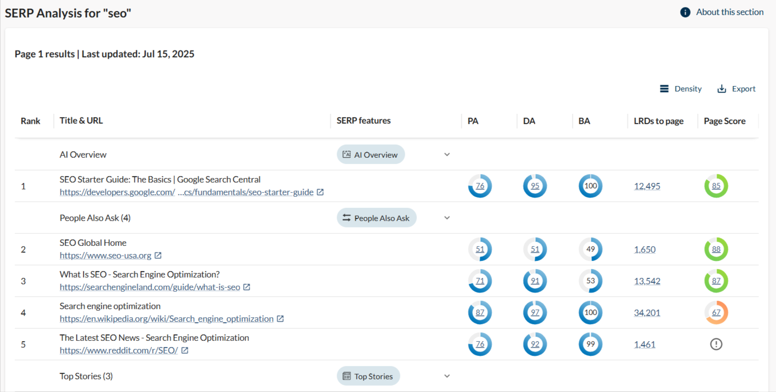Click the BA score 99 ring
The width and height of the screenshot is (776, 392).
590,344
